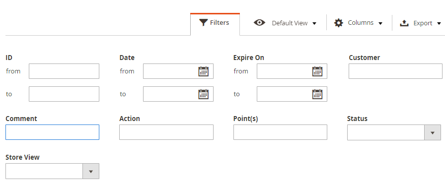
Task: Focus the ID to input field
Action: click(x=64, y=94)
